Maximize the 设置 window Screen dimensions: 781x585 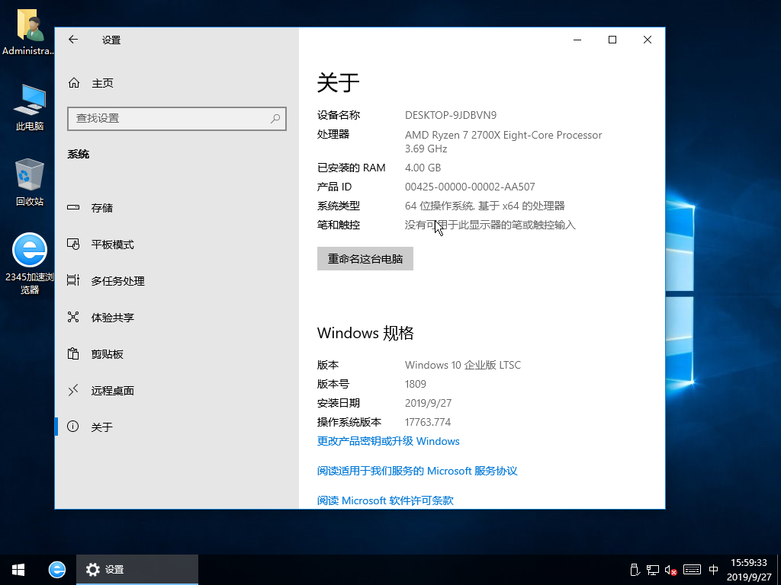click(x=612, y=40)
